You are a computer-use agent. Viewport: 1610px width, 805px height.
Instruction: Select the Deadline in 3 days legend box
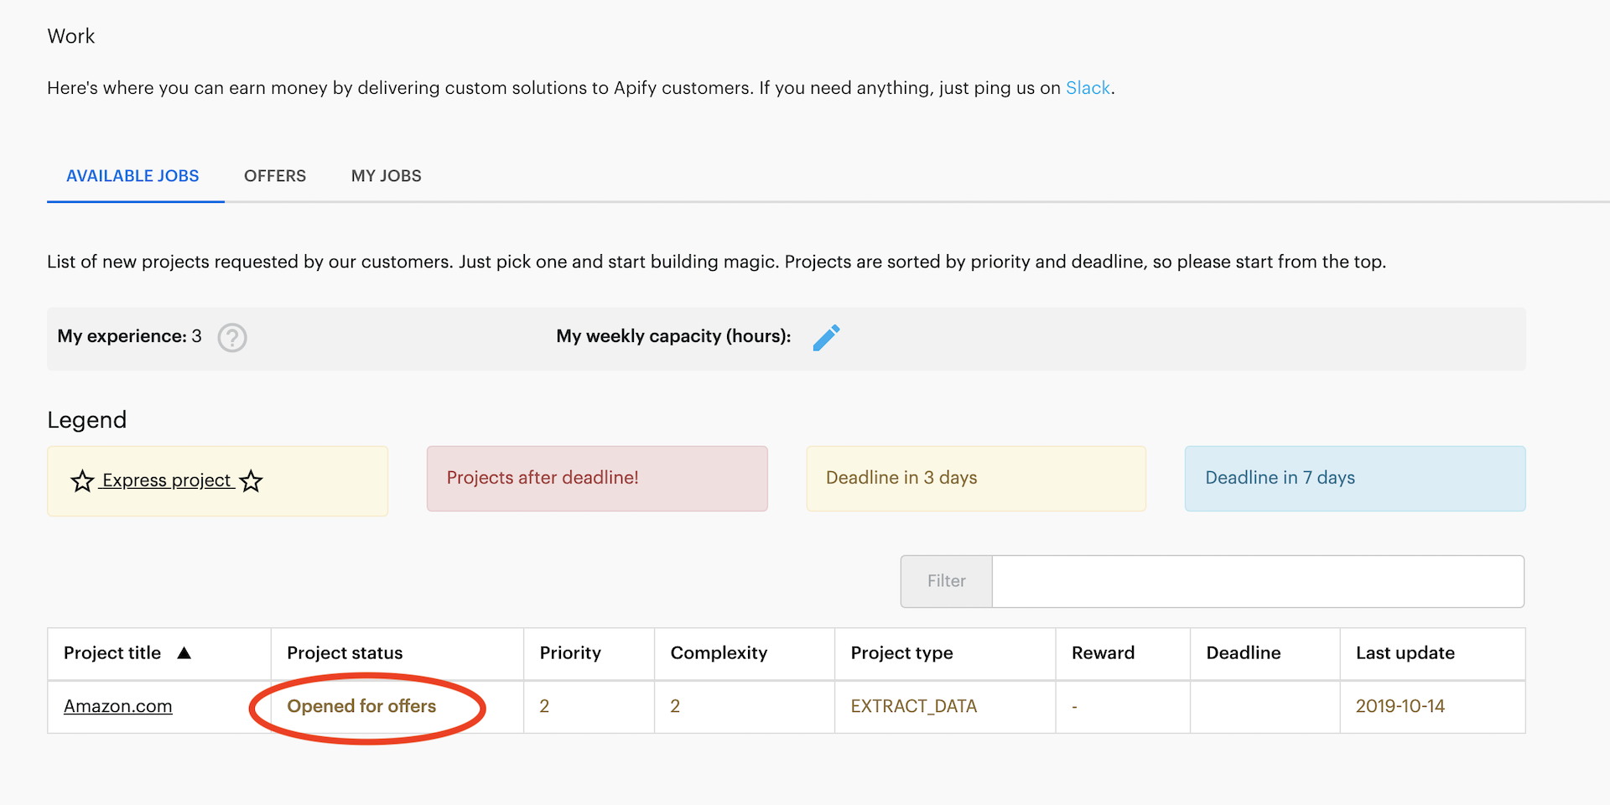(x=975, y=478)
